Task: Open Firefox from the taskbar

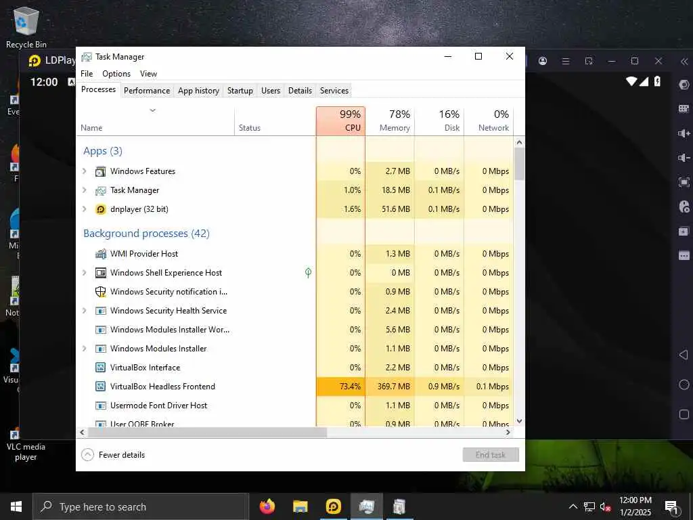Action: tap(267, 506)
